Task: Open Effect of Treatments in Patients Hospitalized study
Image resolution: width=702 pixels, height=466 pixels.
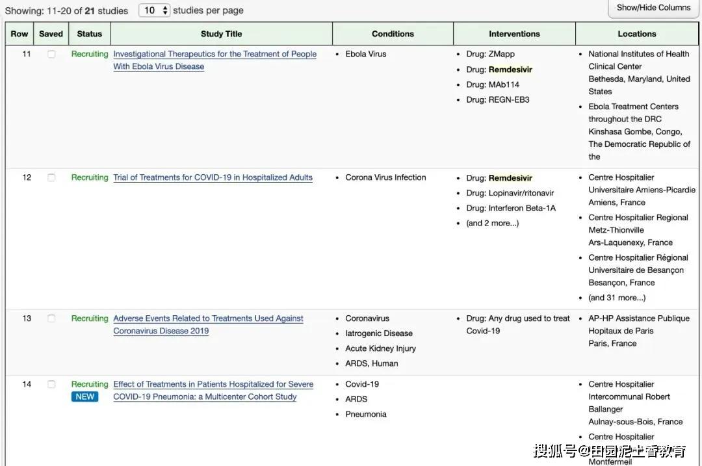Action: click(213, 391)
